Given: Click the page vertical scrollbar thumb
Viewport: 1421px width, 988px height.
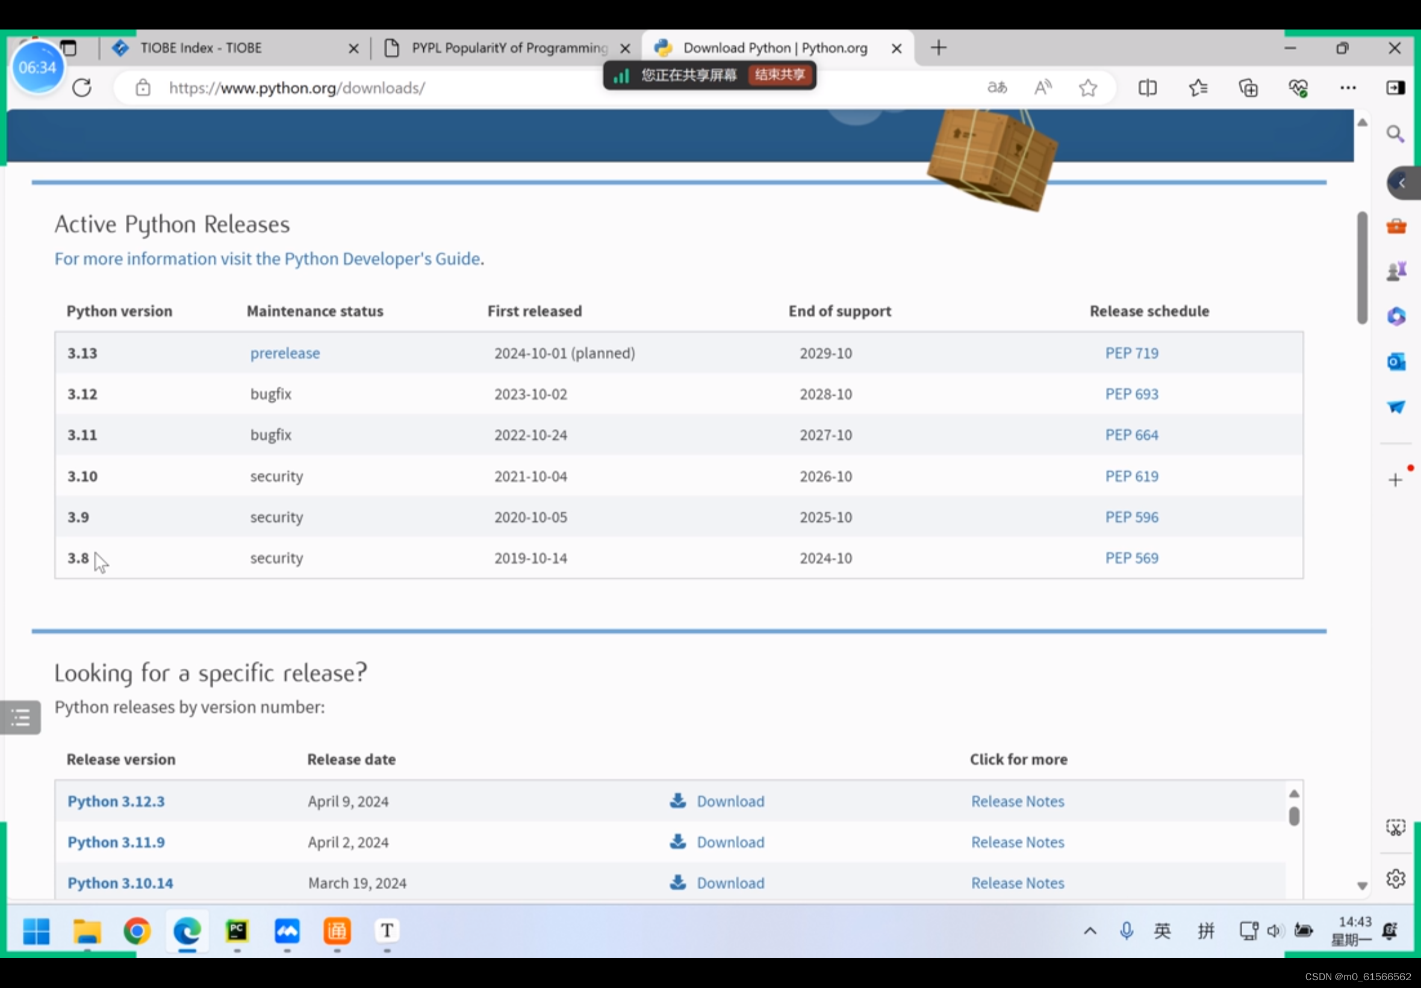Looking at the screenshot, I should 1362,267.
